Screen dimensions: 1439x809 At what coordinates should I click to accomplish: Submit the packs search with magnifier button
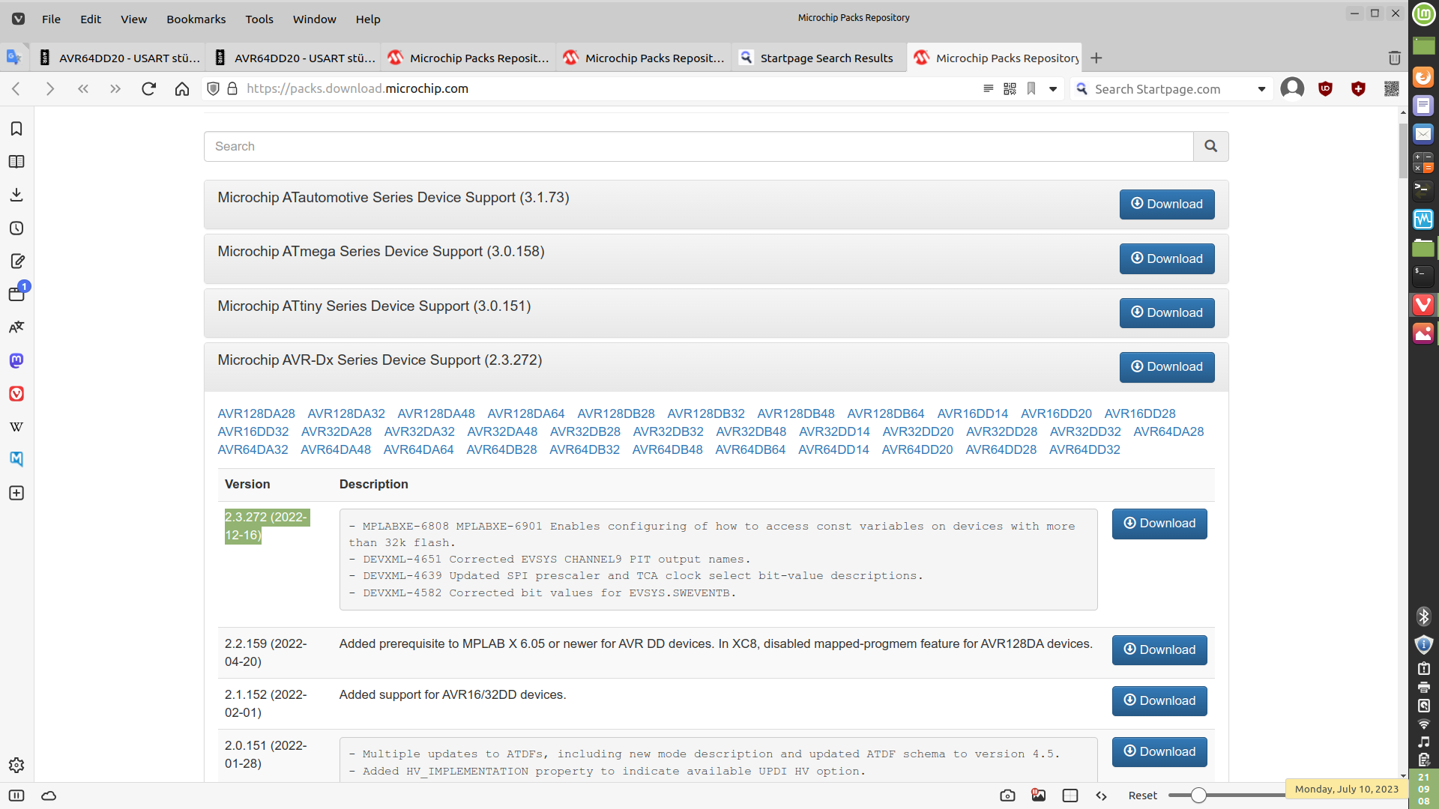click(1210, 146)
